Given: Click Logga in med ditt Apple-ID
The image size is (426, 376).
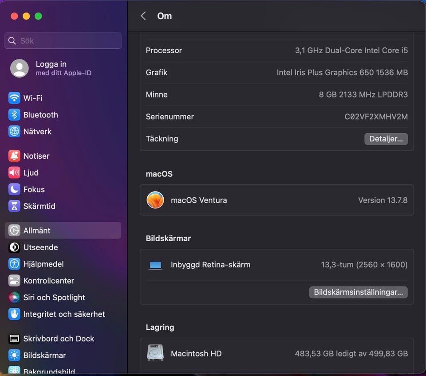Looking at the screenshot, I should coord(51,68).
